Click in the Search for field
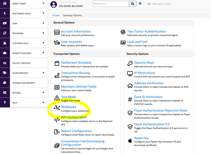212x155 pixels. point(110,4)
